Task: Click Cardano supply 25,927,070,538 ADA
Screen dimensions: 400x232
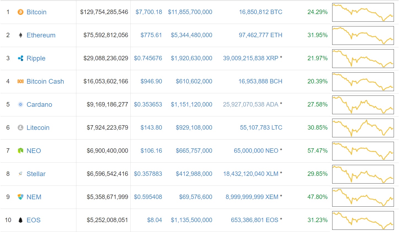Action: tap(250, 105)
